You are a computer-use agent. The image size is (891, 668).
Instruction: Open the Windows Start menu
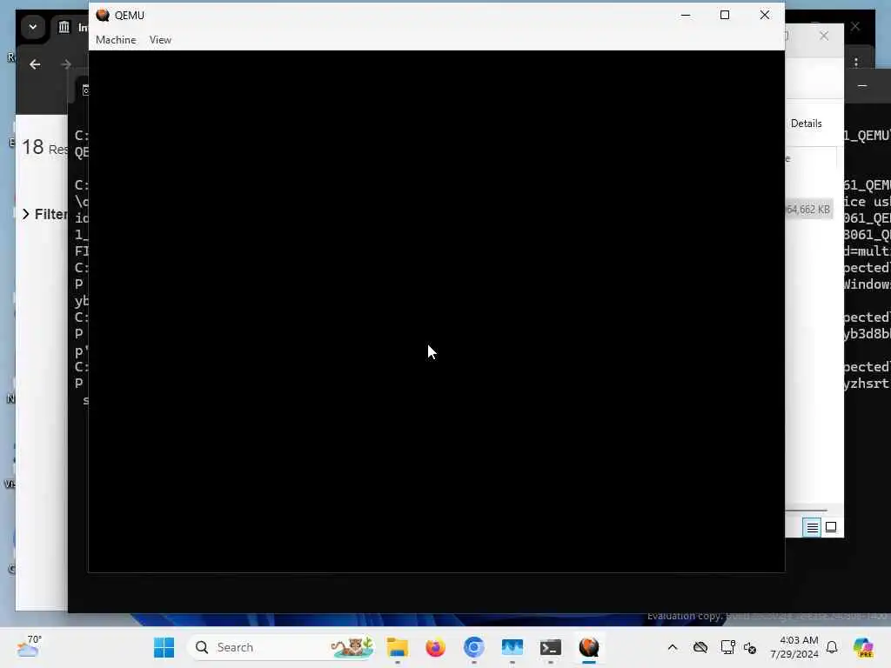(x=164, y=647)
